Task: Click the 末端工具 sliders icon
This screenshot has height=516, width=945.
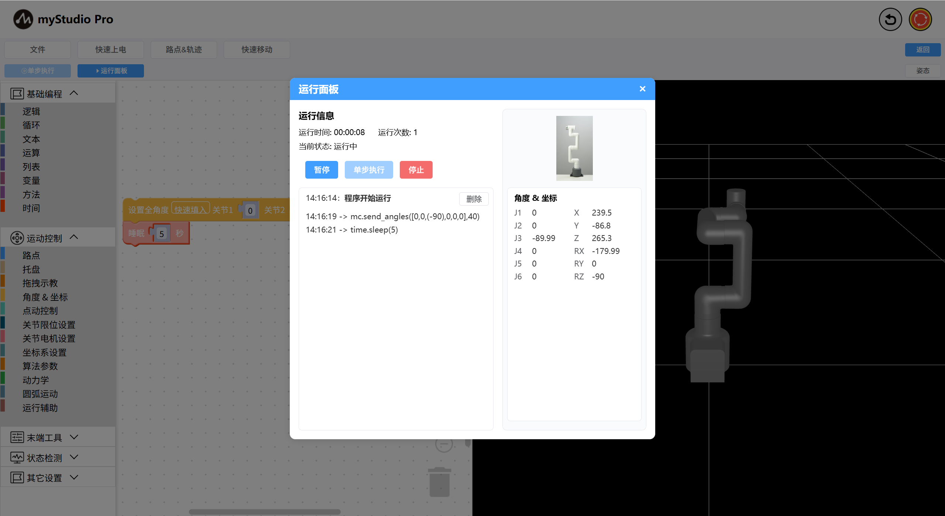Action: click(x=17, y=437)
